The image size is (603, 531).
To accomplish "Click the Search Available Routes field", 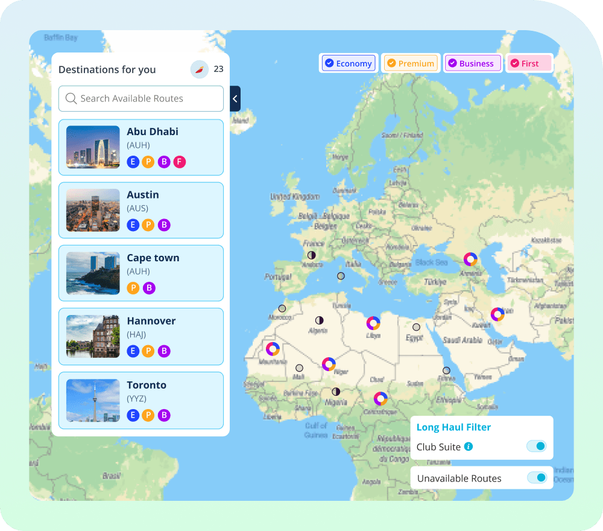I will point(140,98).
